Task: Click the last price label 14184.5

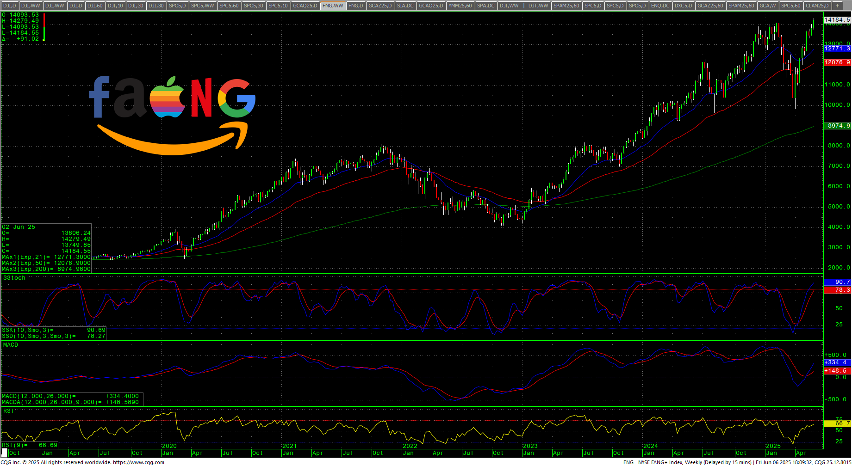Action: pos(837,20)
